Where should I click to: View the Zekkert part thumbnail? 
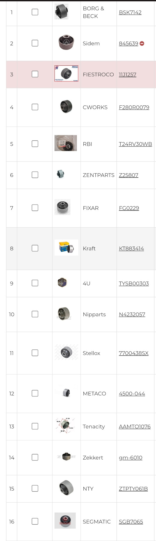(66, 456)
